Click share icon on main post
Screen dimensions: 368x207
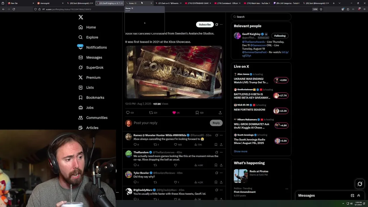[x=220, y=113]
